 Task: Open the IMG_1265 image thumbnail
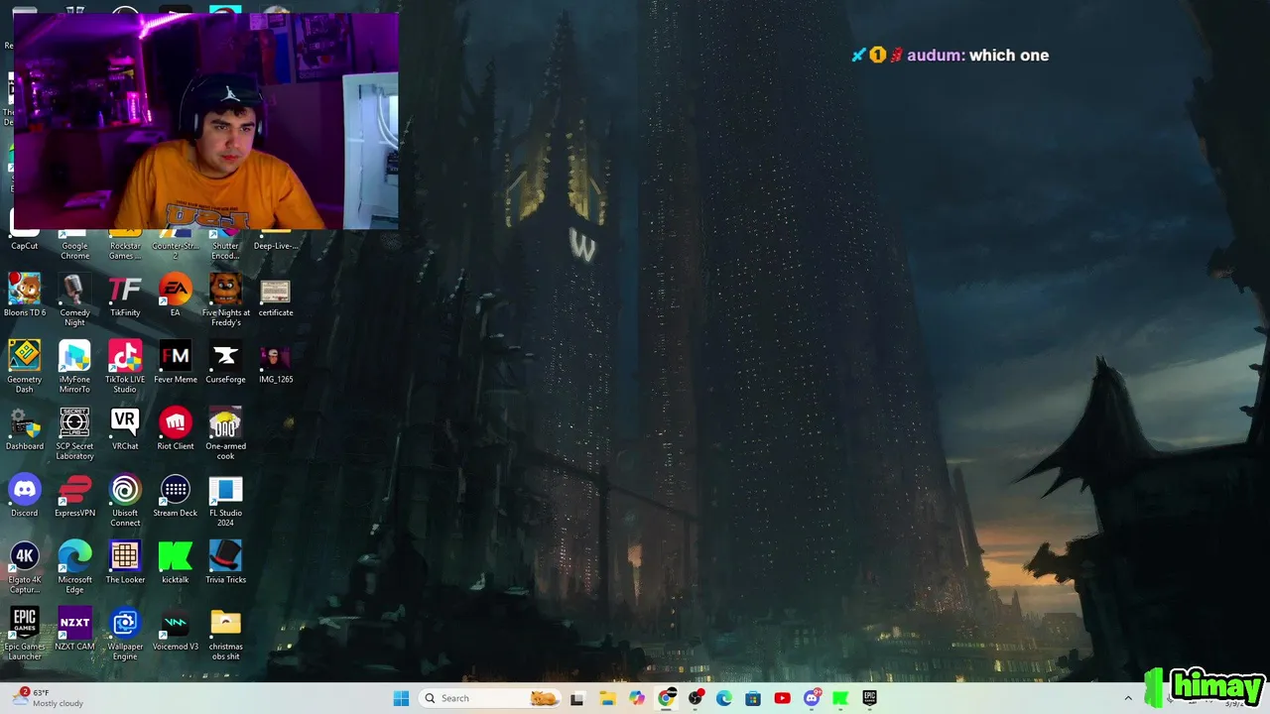[x=276, y=357]
